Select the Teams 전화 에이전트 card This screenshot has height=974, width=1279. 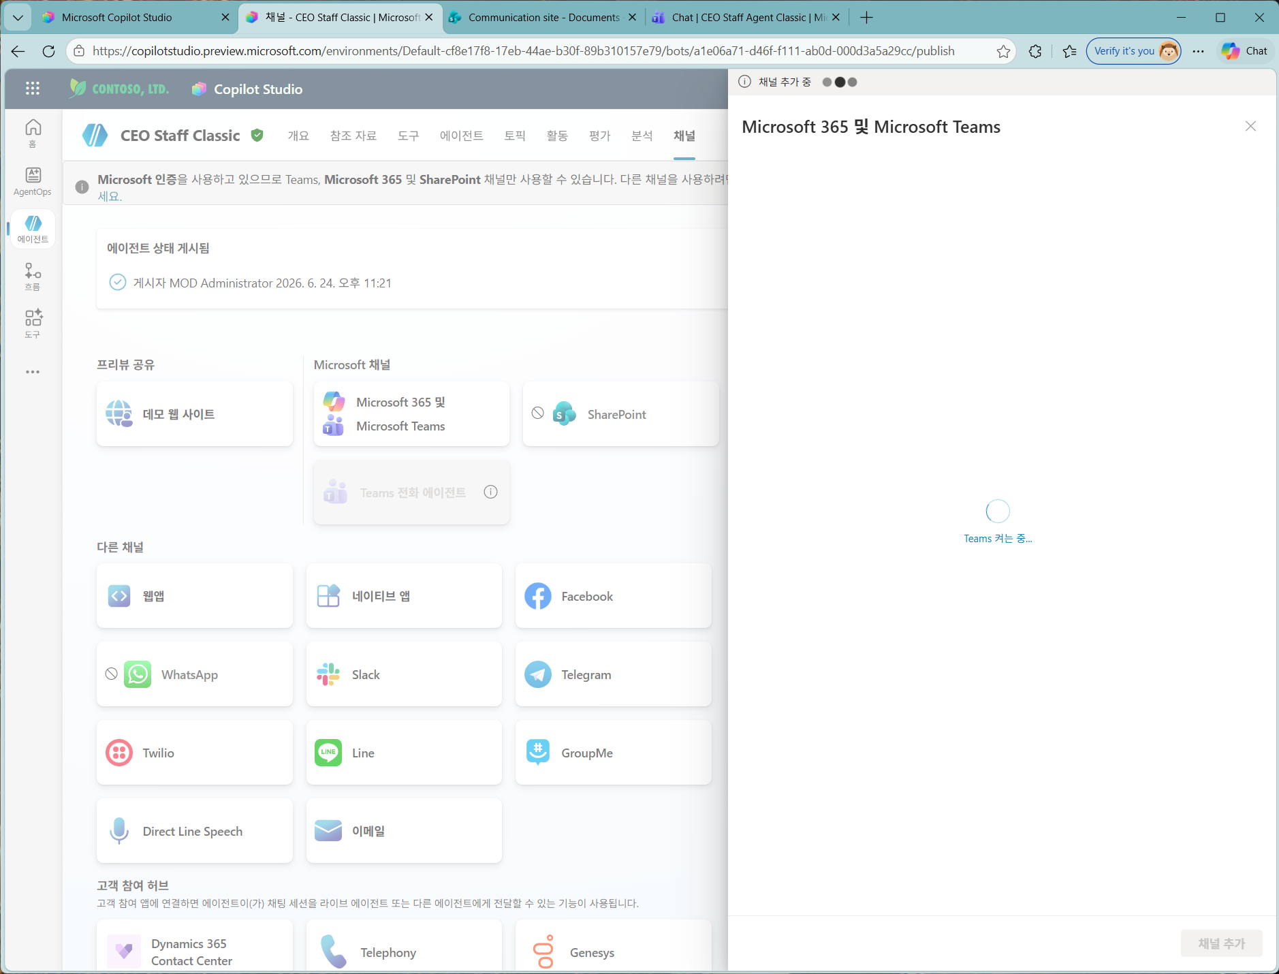pyautogui.click(x=411, y=492)
